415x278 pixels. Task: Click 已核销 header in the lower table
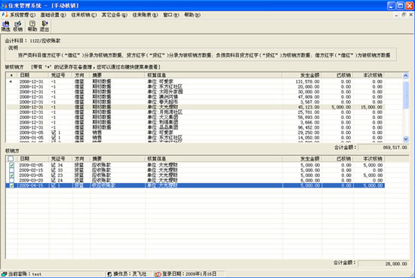(337, 159)
